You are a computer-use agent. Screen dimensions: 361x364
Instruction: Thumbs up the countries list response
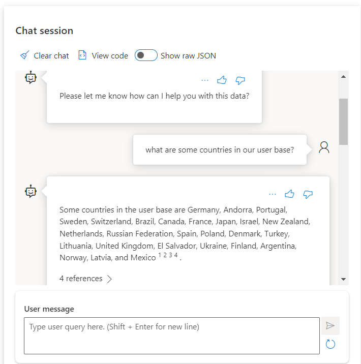click(290, 194)
